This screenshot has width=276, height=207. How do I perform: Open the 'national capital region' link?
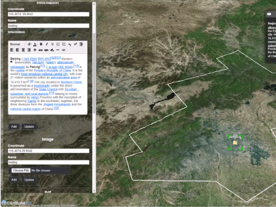[25, 109]
